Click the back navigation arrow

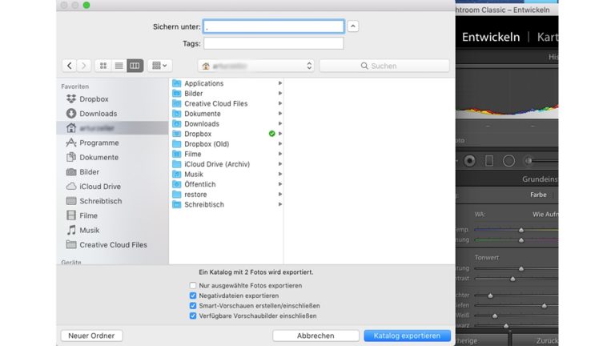(70, 66)
